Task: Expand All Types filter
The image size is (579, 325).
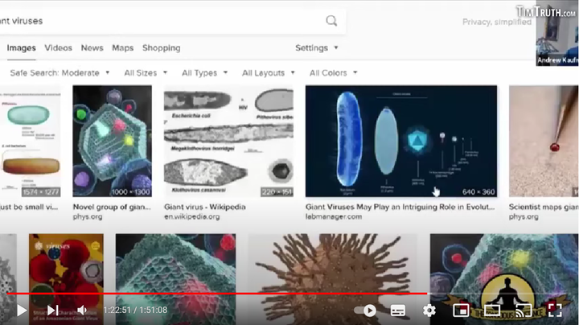Action: [204, 73]
